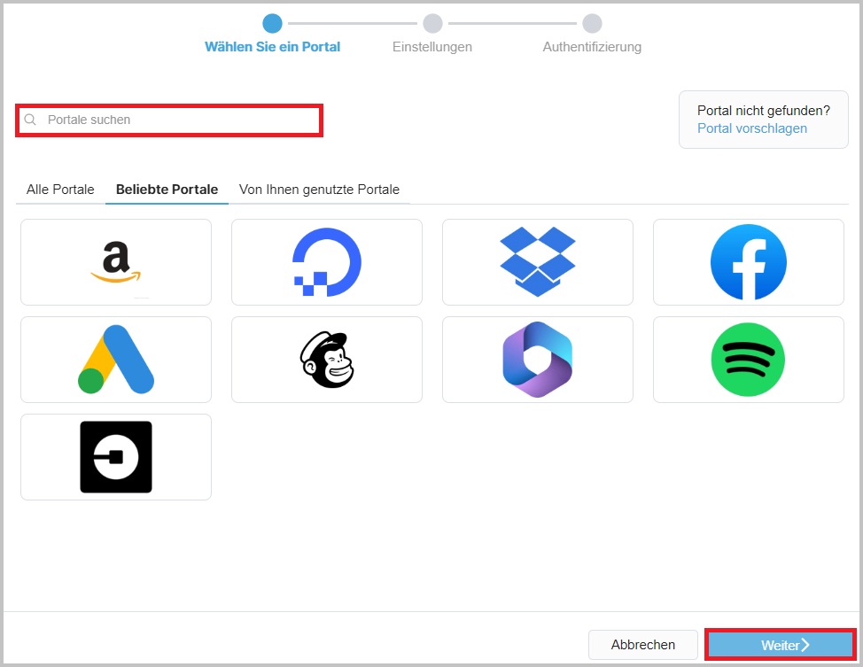Click the magnifier icon in search box

click(30, 120)
